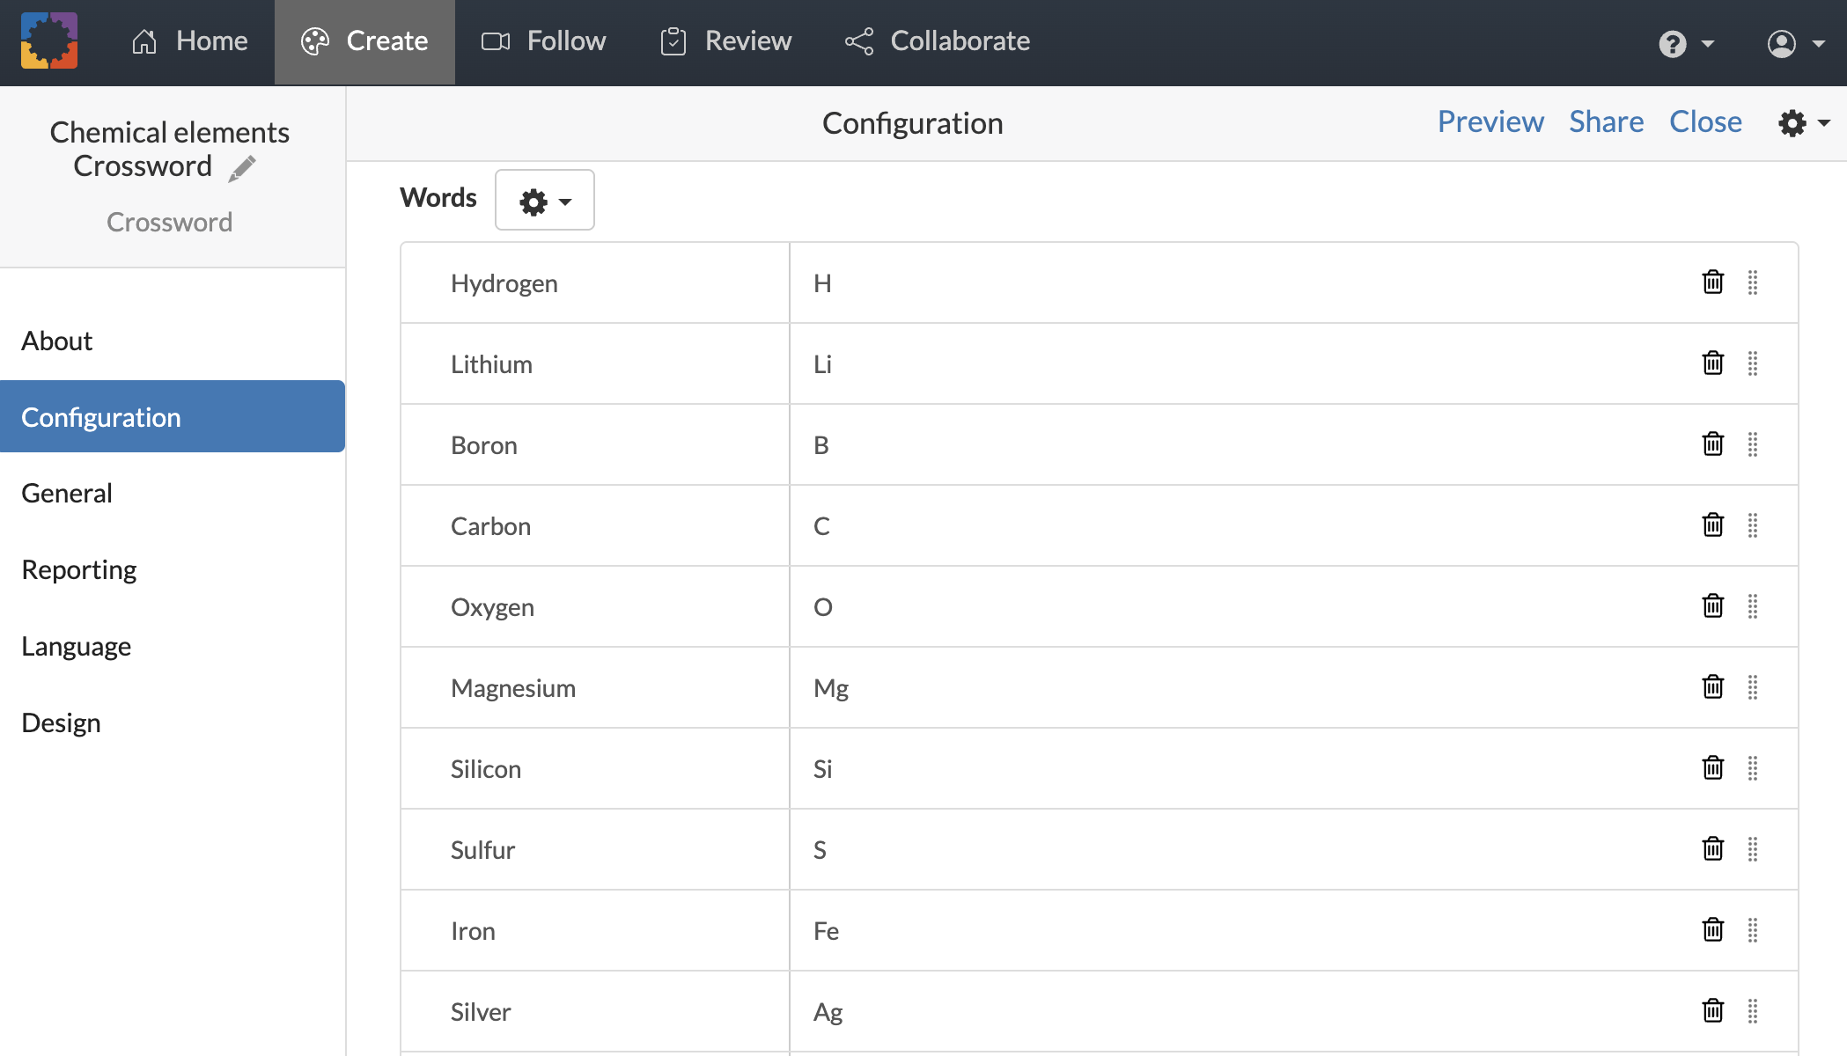Screen dimensions: 1847x1056
Task: Share the crossword
Action: tap(1606, 121)
